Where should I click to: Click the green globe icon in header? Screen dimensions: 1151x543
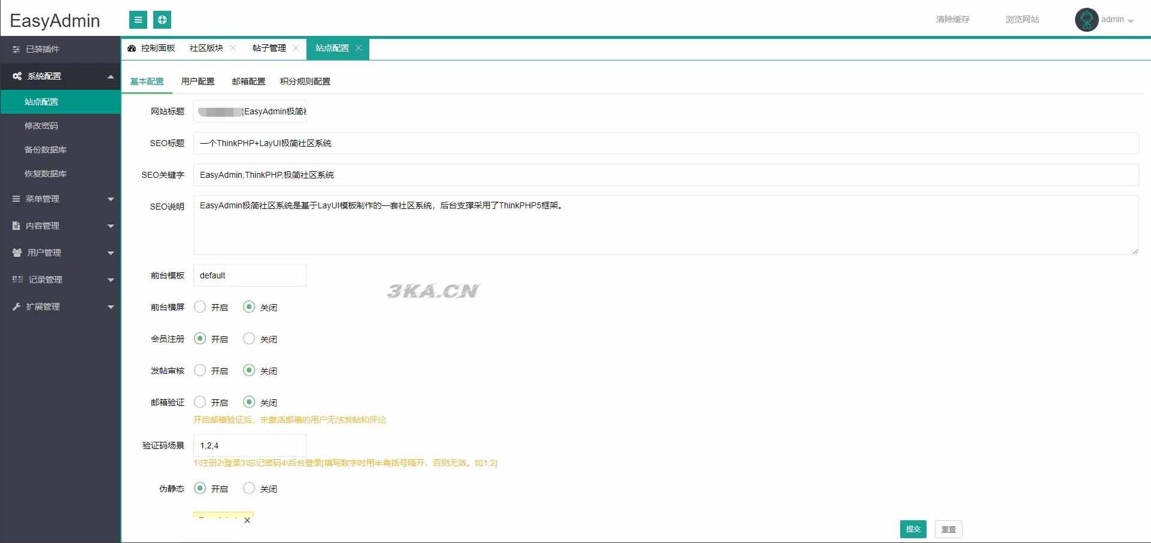click(162, 20)
